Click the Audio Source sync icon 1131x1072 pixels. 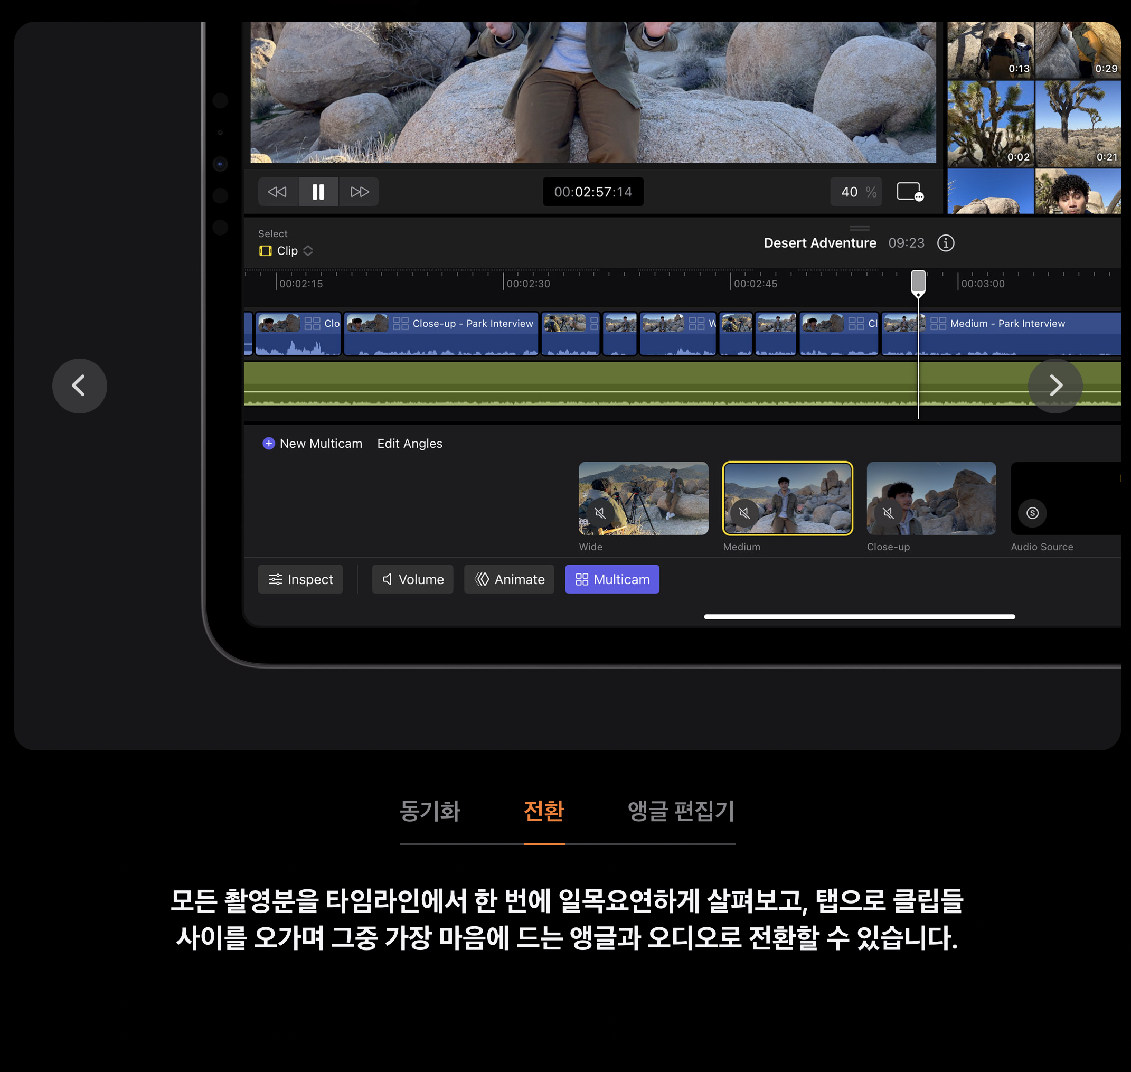coord(1032,513)
